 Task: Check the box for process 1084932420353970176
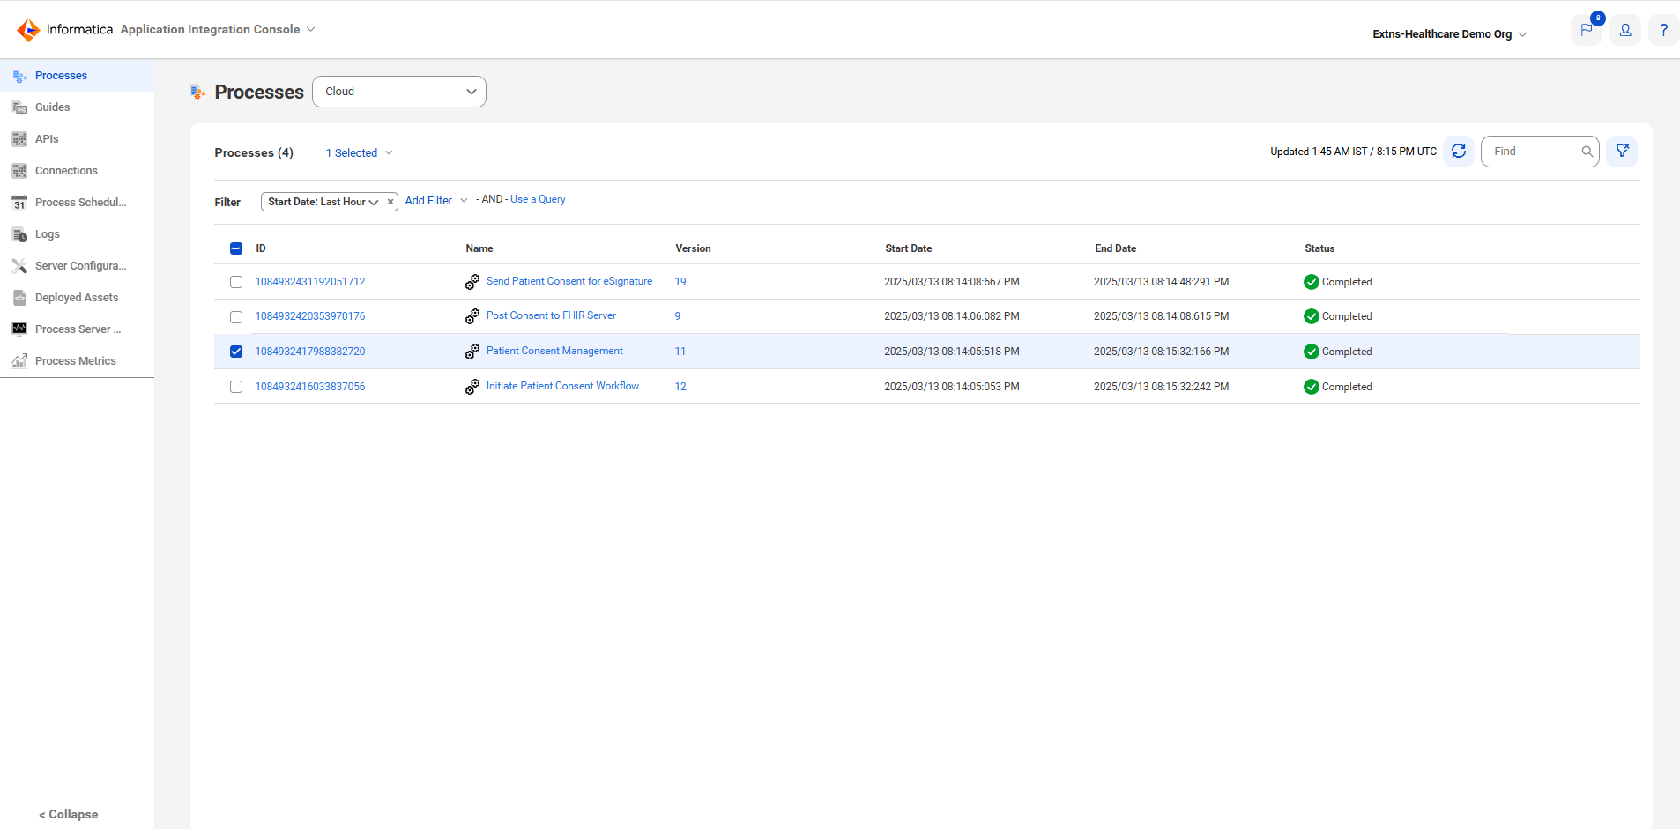point(236,316)
